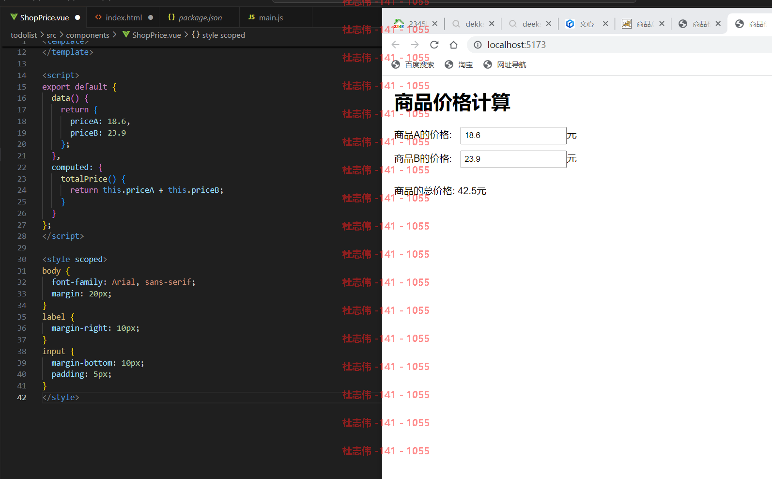Image resolution: width=772 pixels, height=479 pixels.
Task: Click the text 'font-family: Arial, sans-serif;'
Action: [x=124, y=282]
